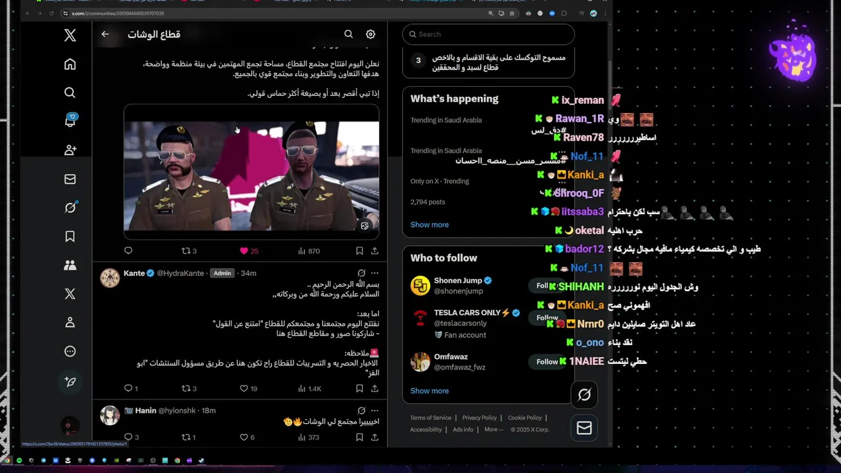The width and height of the screenshot is (841, 473).
Task: Open Communities icon in left sidebar
Action: coord(70,265)
